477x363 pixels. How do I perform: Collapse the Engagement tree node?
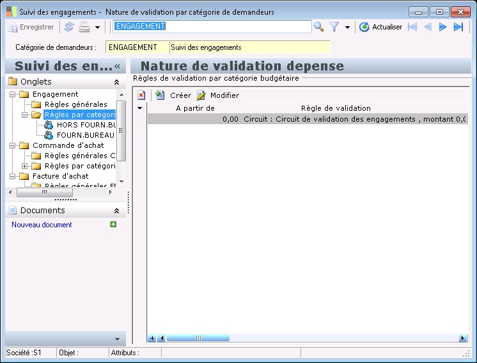(13, 94)
